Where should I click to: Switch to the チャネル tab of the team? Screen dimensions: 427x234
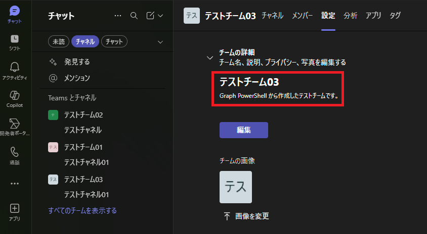click(x=272, y=16)
